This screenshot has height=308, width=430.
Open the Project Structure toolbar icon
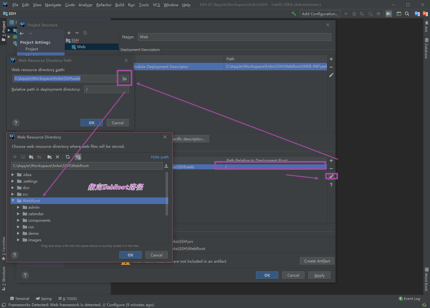pos(389,14)
